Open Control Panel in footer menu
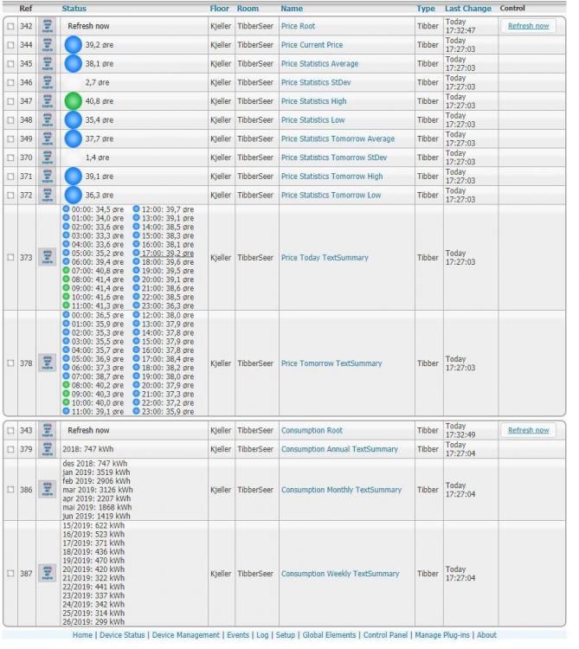Image resolution: width=579 pixels, height=649 pixels. point(385,635)
